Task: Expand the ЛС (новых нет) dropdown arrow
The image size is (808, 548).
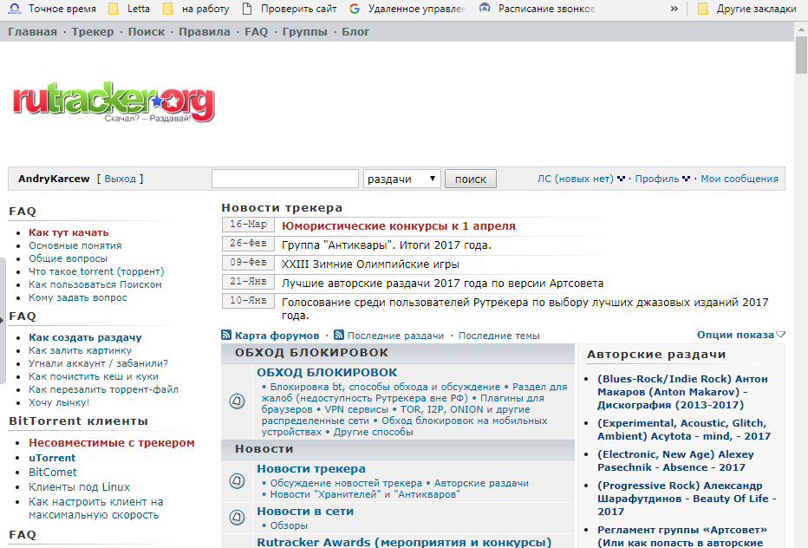Action: pos(621,179)
